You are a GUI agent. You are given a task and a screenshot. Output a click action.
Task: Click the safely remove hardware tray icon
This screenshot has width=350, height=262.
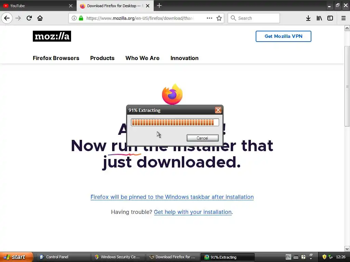click(331, 257)
